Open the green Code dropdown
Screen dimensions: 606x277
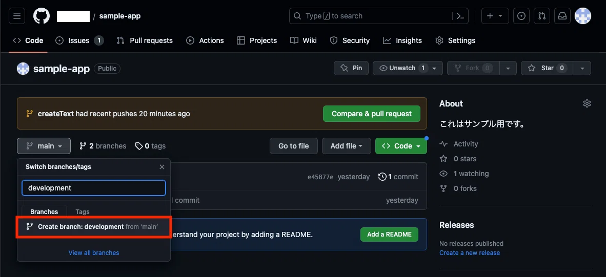401,146
